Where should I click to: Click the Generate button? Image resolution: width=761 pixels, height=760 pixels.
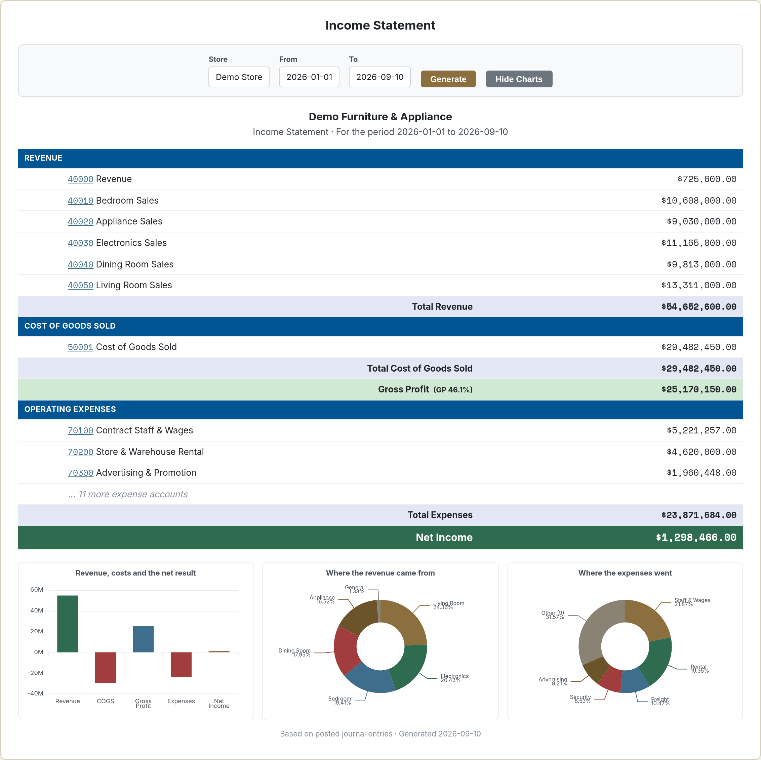coord(448,79)
